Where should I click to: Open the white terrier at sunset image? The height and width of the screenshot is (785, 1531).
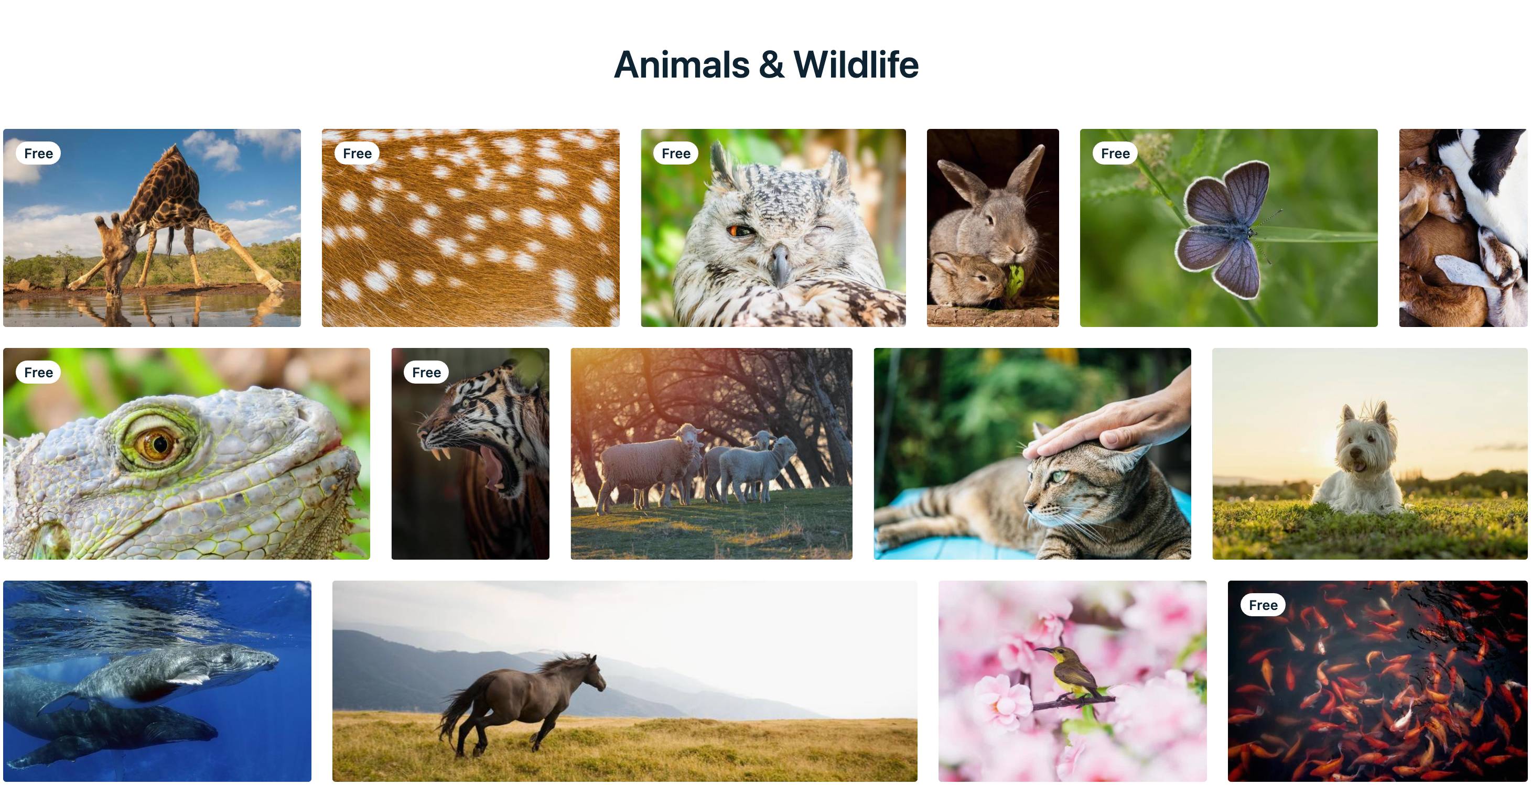click(1370, 453)
